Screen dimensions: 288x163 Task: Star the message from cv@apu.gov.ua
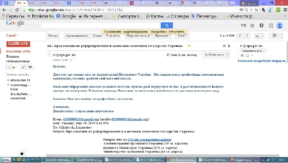199,55
